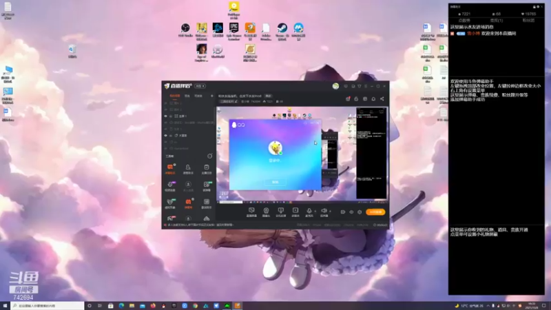Open the tool section settings icon
The height and width of the screenshot is (310, 551).
click(x=210, y=156)
